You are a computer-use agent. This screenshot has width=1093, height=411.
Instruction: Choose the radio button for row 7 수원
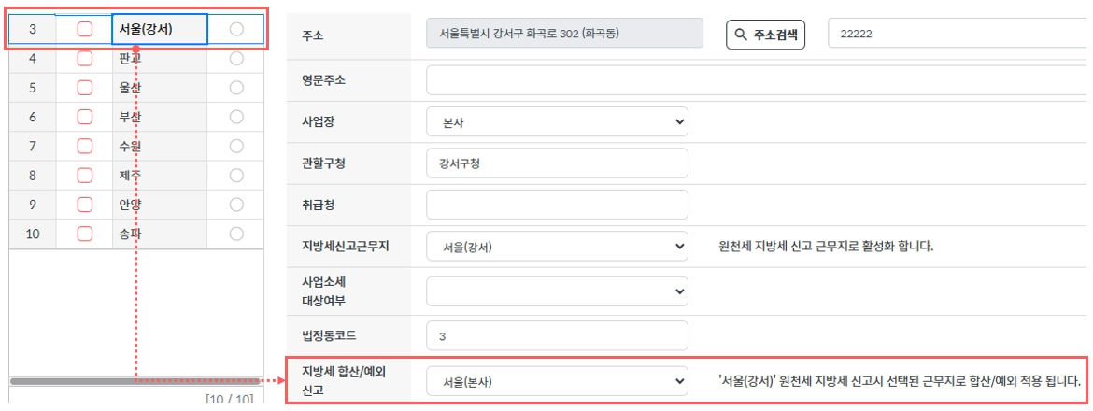point(236,146)
